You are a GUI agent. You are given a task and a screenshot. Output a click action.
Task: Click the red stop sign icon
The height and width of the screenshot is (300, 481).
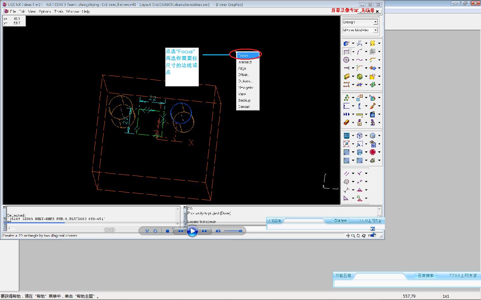372,152
